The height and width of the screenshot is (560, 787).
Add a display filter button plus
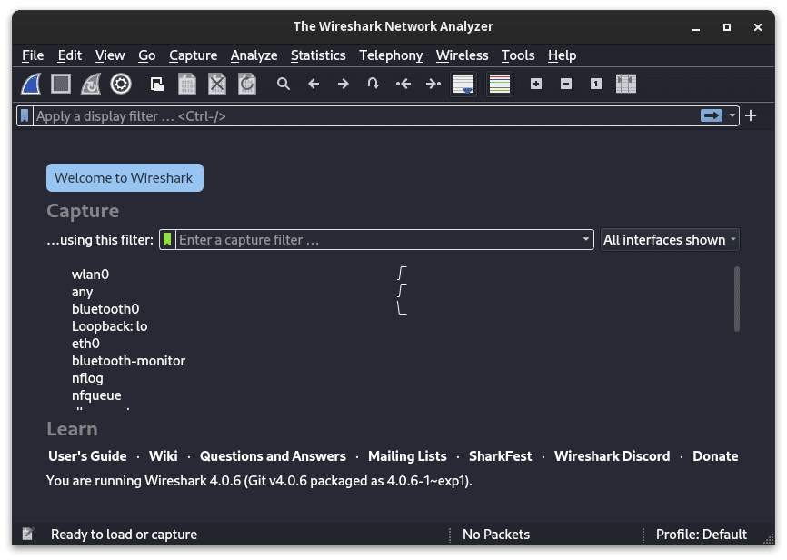(x=751, y=116)
